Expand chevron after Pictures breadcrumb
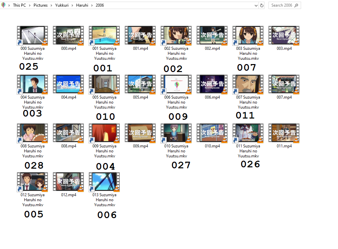338x249 pixels. 51,5
